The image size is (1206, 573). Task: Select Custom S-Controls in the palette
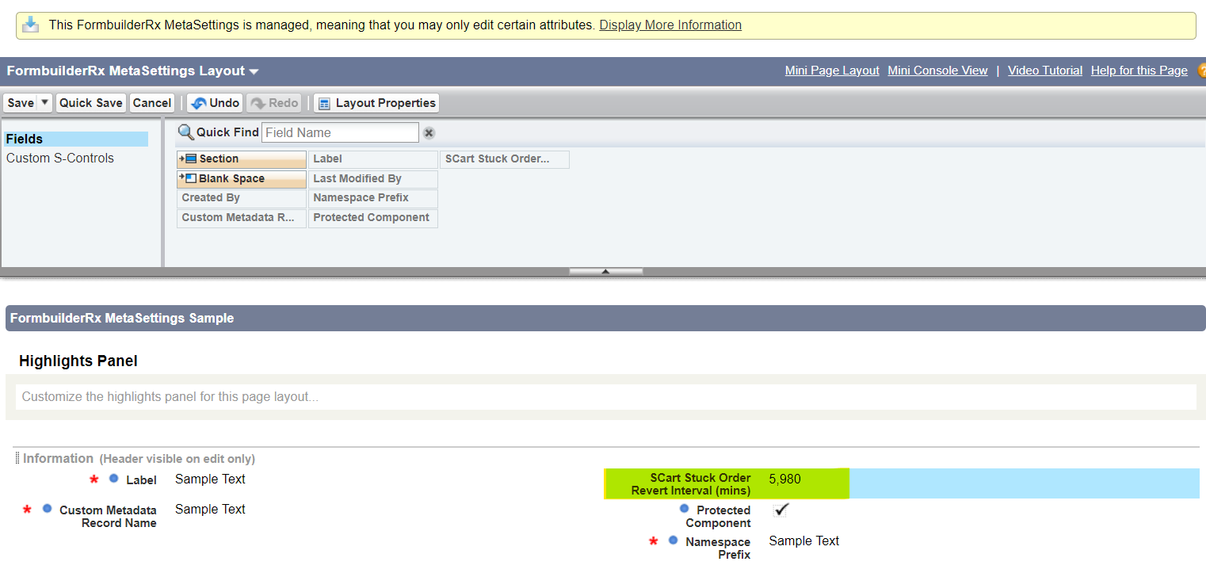pyautogui.click(x=60, y=158)
